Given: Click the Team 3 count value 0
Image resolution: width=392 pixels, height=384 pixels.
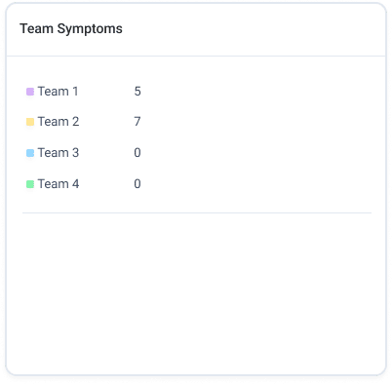Looking at the screenshot, I should (x=137, y=153).
